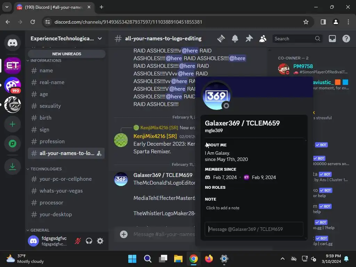This screenshot has width=356, height=267.
Task: Open the server with 190 unread badge
Action: tap(13, 85)
